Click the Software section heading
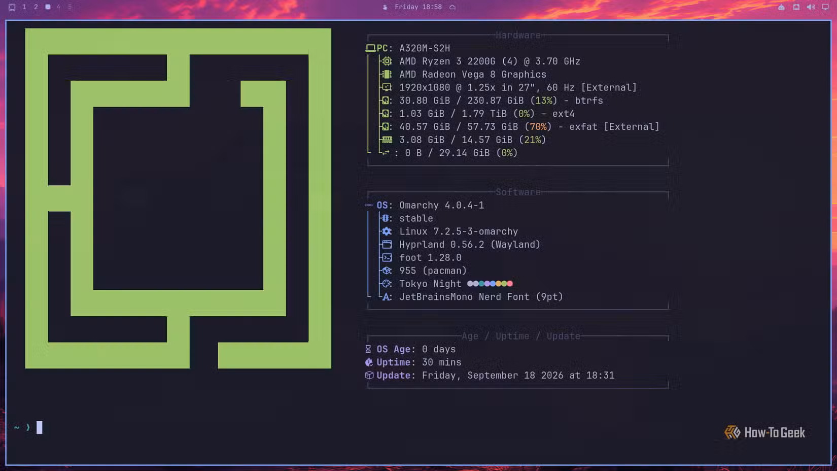Image resolution: width=837 pixels, height=471 pixels. [518, 192]
